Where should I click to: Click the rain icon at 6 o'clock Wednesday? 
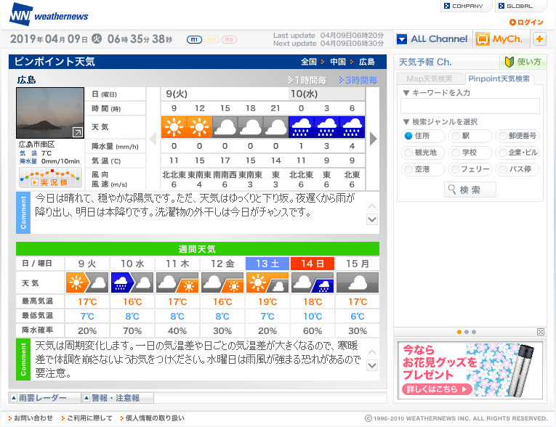352,127
